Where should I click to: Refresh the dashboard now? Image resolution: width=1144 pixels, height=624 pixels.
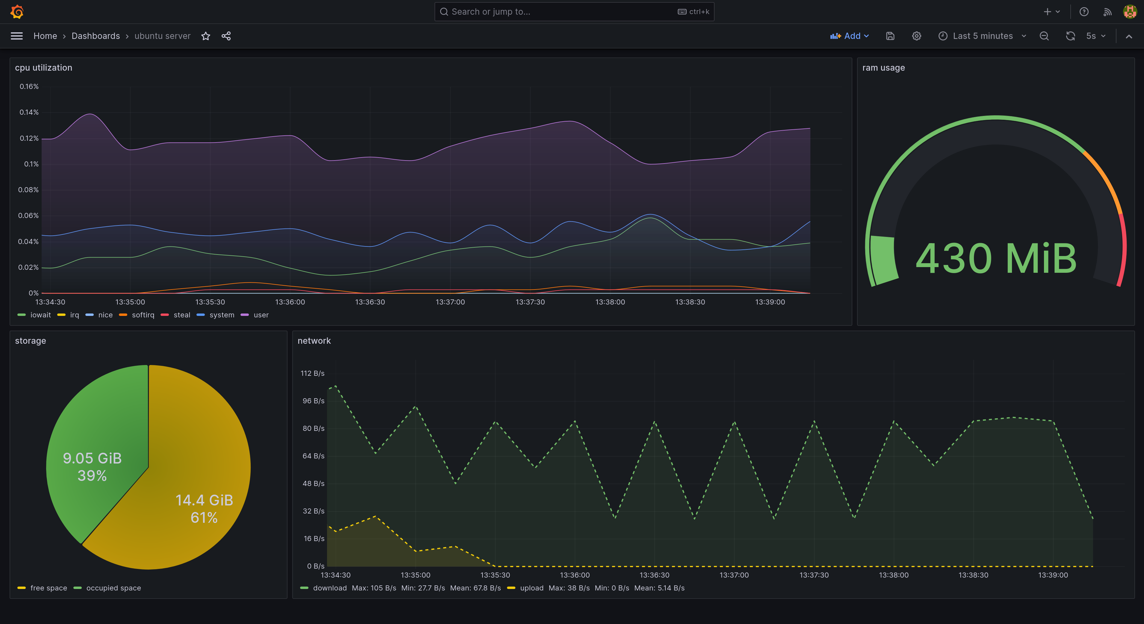pyautogui.click(x=1070, y=36)
